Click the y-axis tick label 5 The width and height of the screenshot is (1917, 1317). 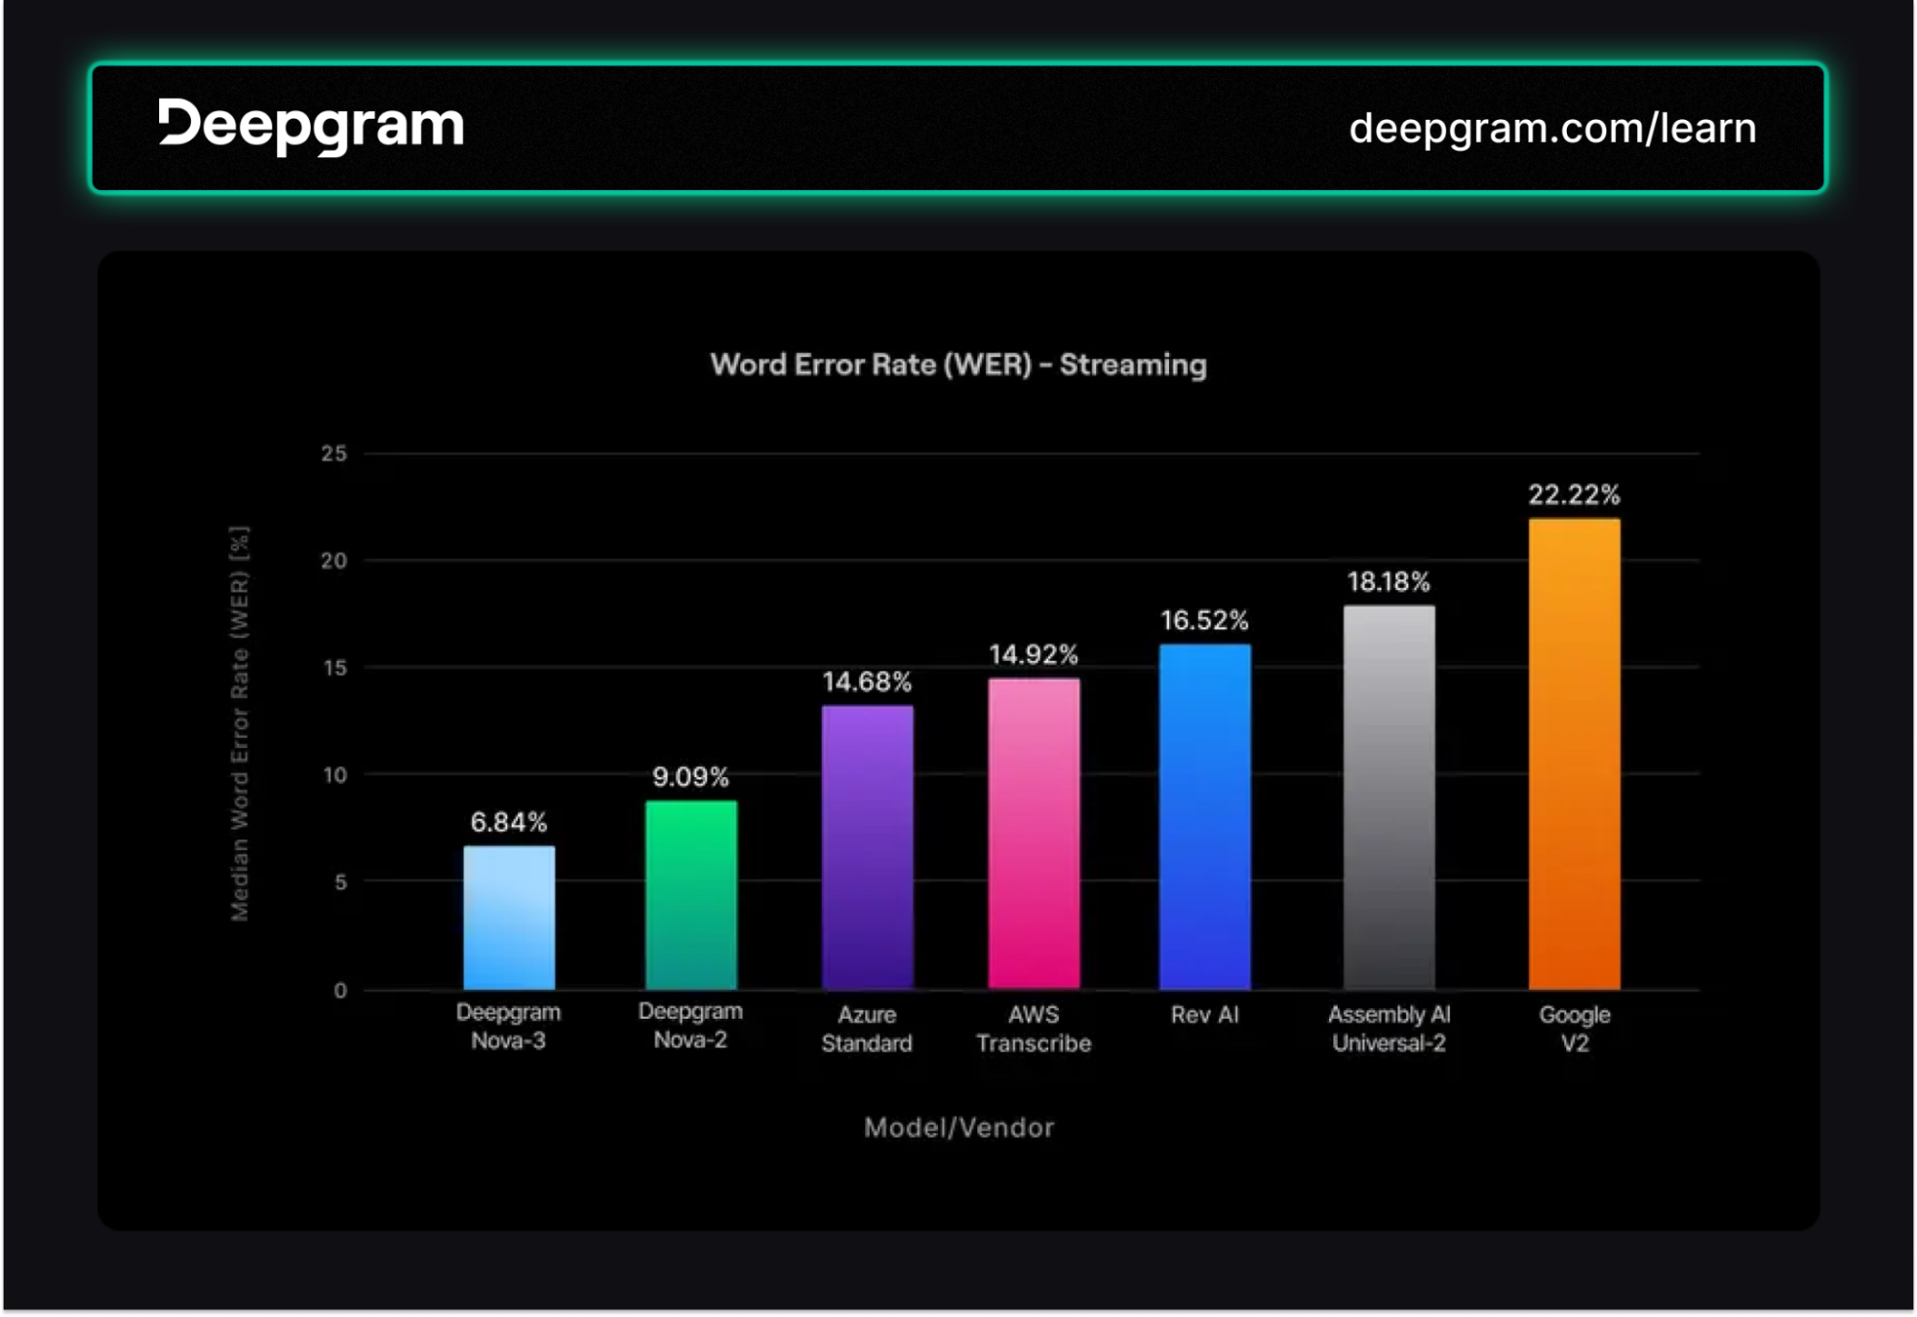coord(340,882)
